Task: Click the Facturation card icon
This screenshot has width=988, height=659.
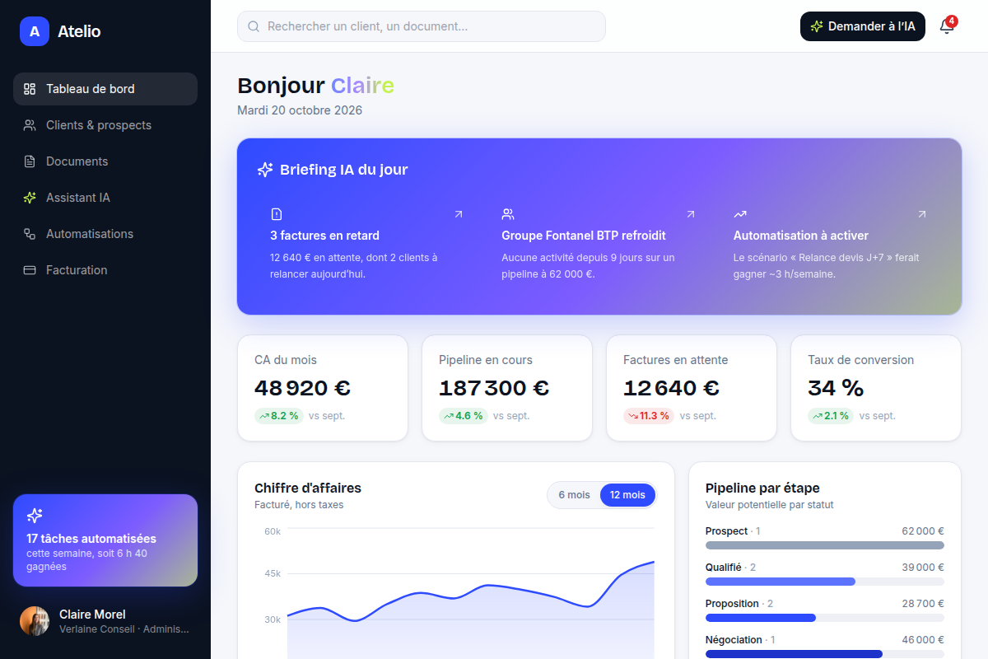Action: tap(30, 270)
